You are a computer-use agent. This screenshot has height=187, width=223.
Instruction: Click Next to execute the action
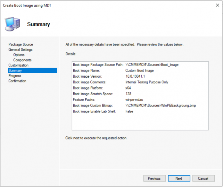179,178
